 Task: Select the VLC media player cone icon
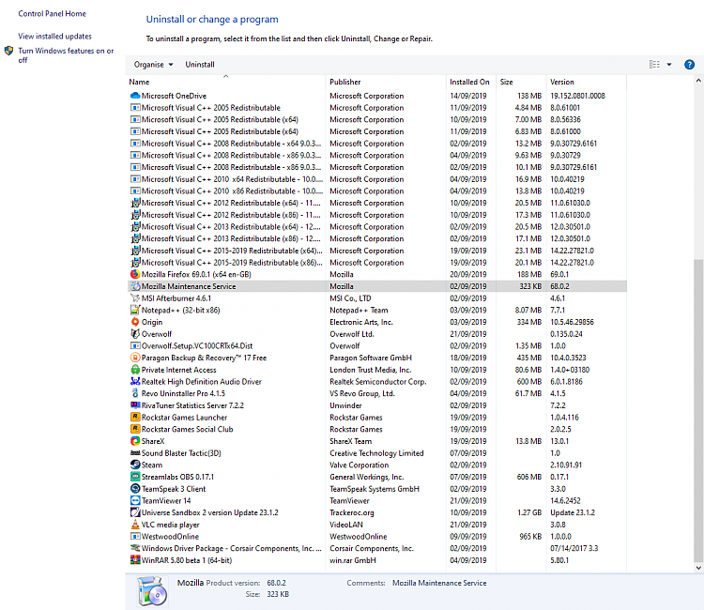[134, 525]
